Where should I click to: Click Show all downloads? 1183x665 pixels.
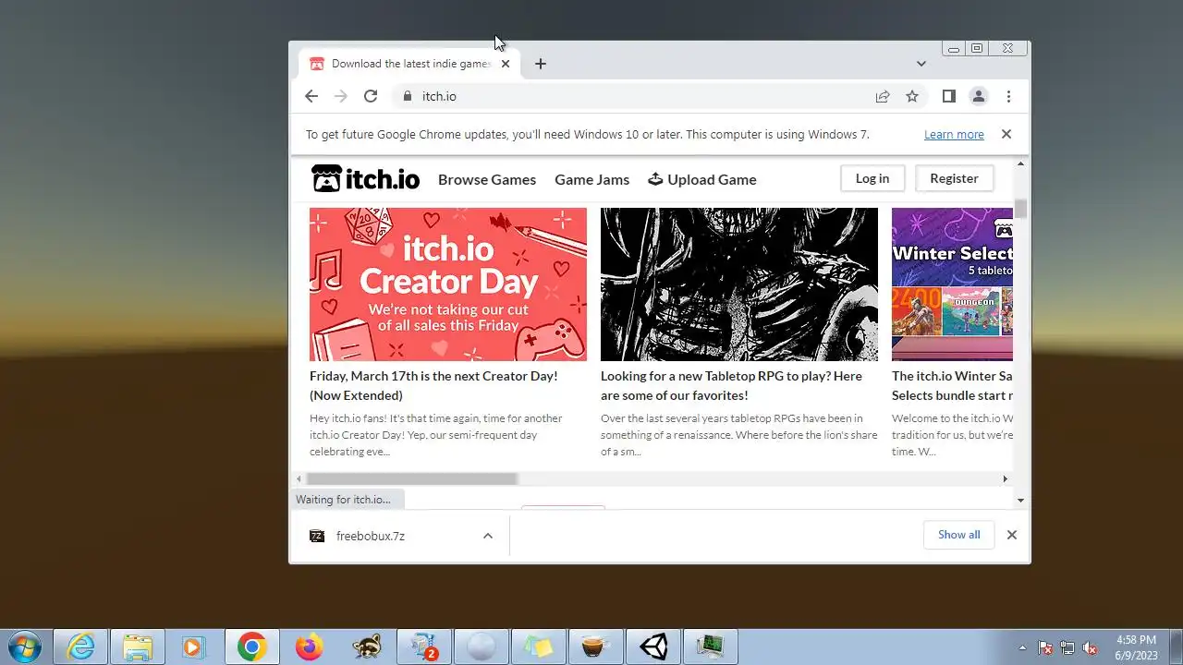tap(958, 535)
